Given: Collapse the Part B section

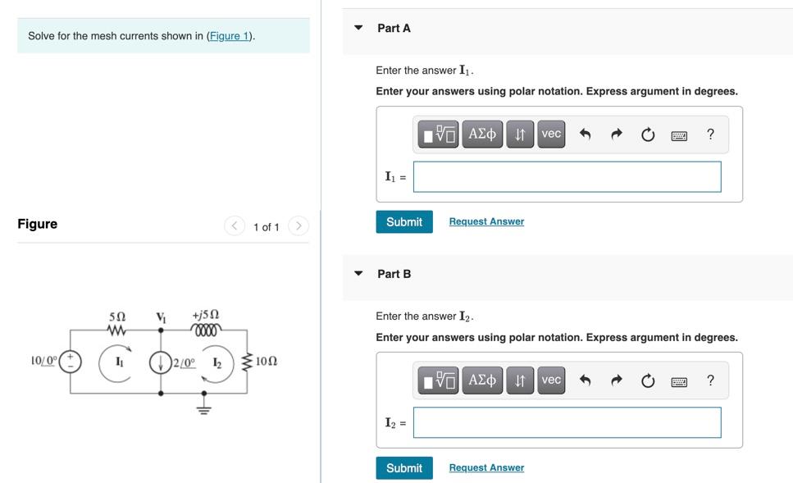Looking at the screenshot, I should point(358,273).
